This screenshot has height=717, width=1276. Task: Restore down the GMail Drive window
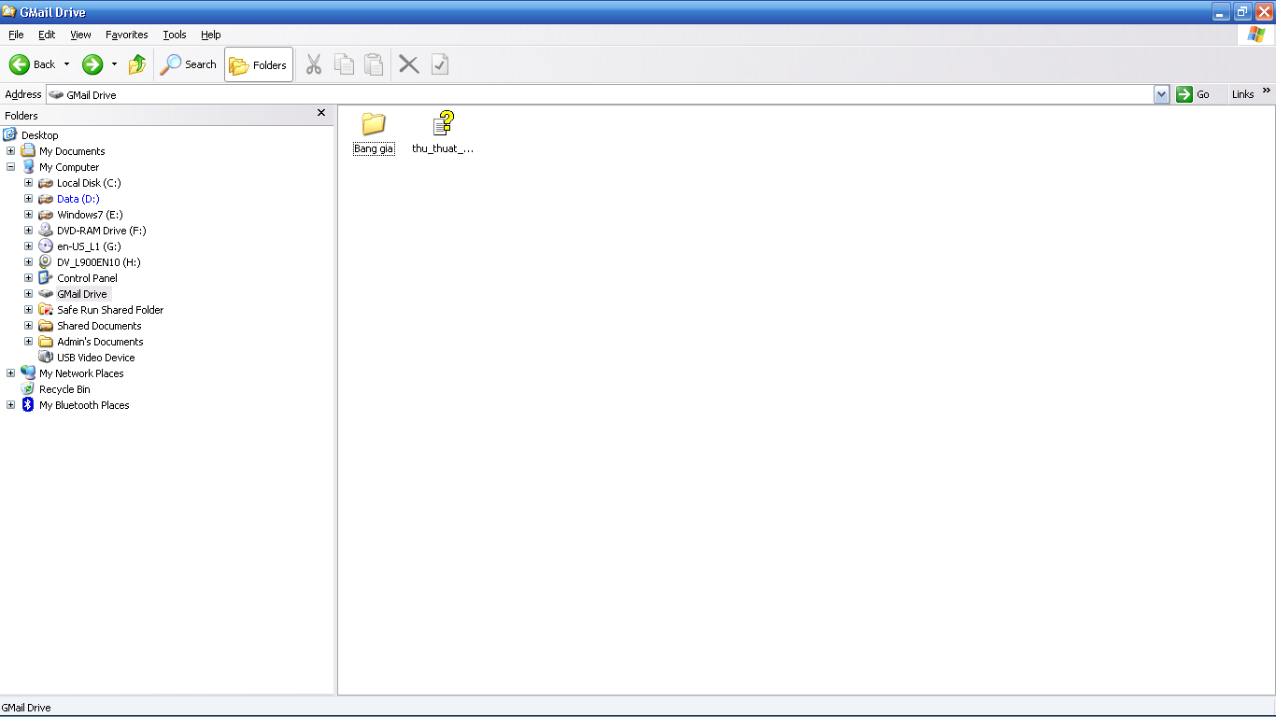tap(1242, 12)
